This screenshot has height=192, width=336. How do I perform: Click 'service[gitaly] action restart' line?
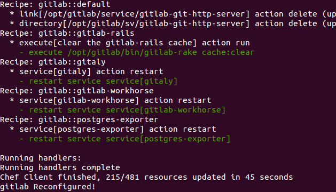pos(87,71)
